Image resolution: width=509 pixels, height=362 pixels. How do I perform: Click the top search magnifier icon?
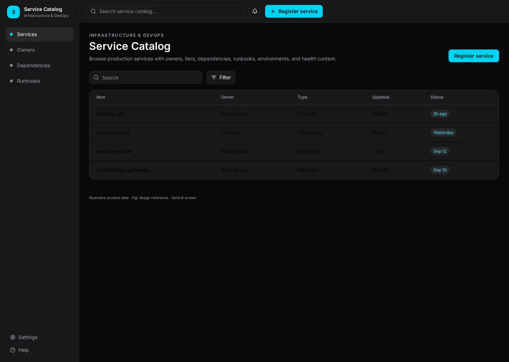93,11
